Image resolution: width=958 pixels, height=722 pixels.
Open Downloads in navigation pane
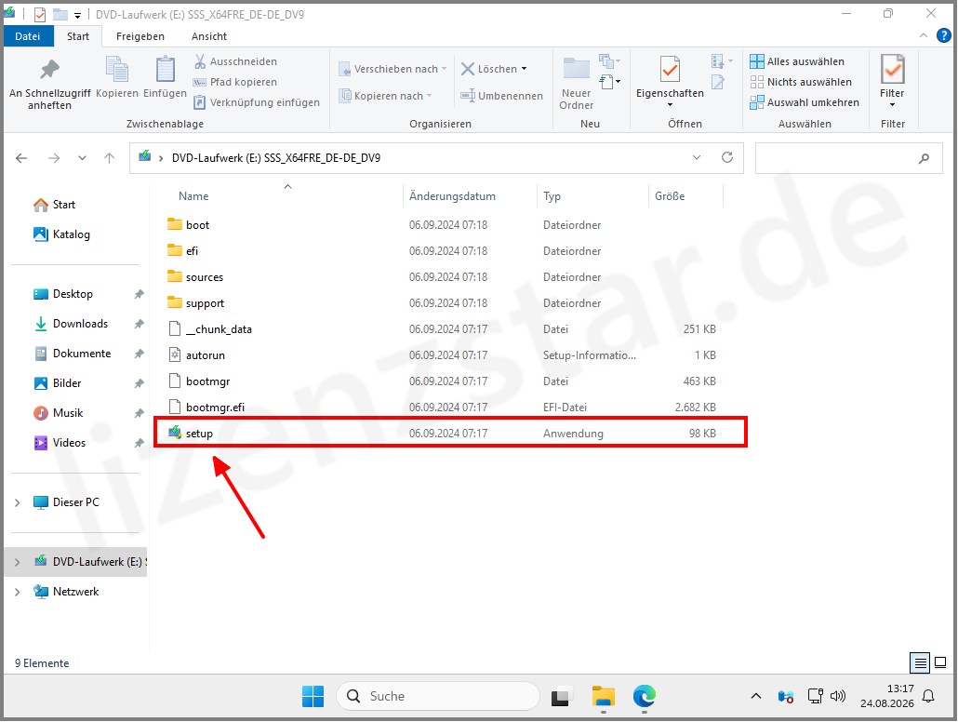tap(71, 324)
